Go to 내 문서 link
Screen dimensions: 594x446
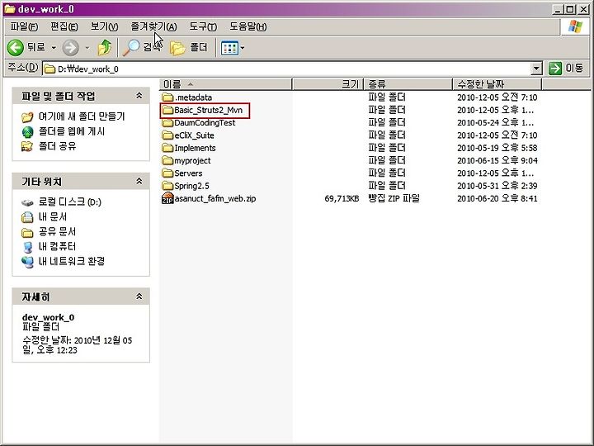pos(53,217)
